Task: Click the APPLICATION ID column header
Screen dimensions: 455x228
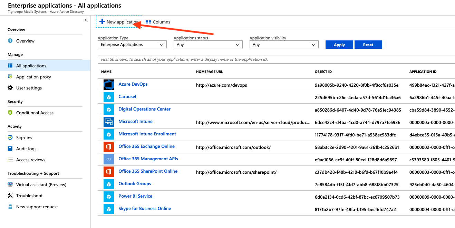Action: point(423,72)
